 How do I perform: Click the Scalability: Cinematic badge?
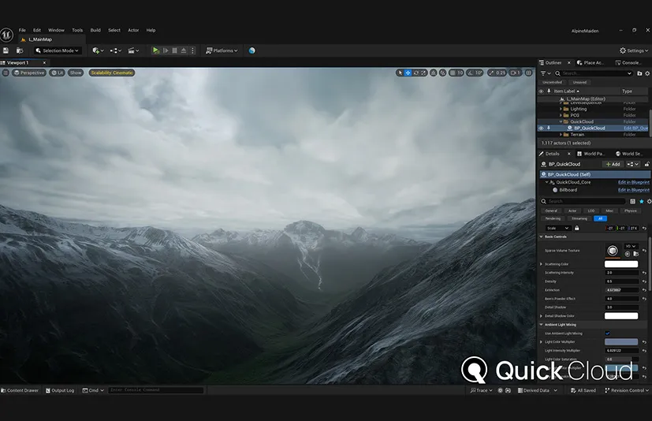click(x=112, y=73)
